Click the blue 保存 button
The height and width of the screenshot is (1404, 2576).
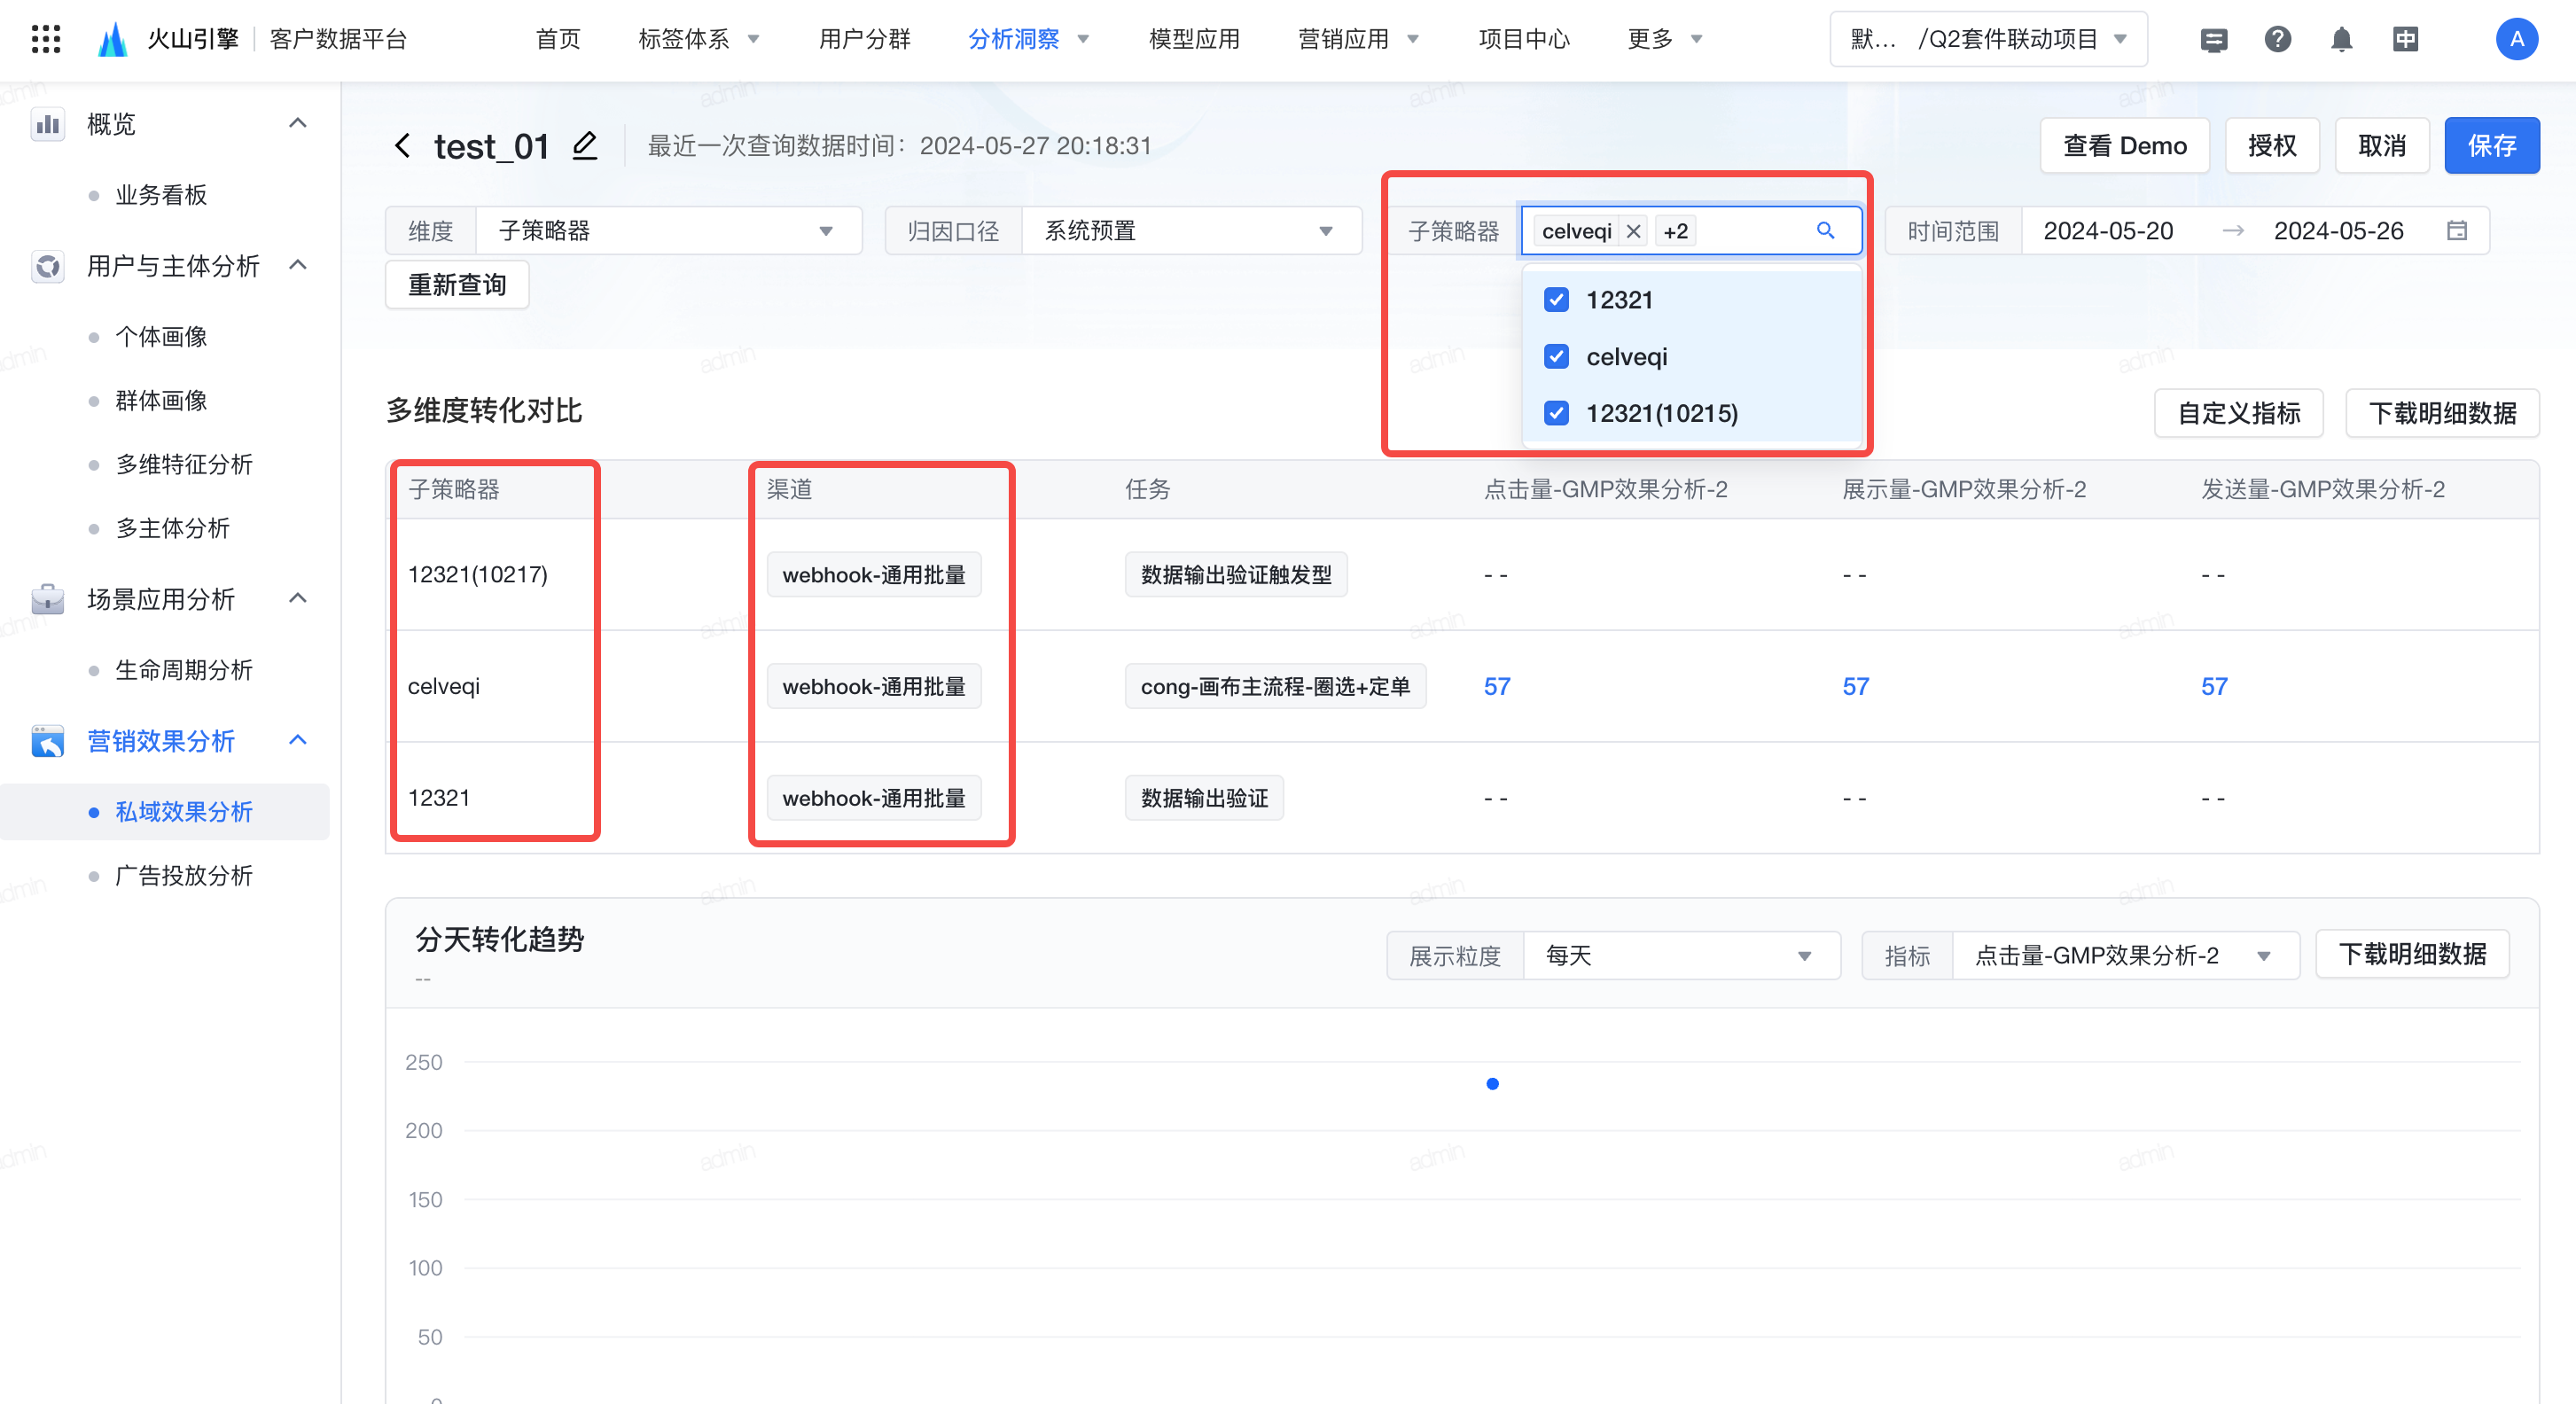click(2492, 146)
